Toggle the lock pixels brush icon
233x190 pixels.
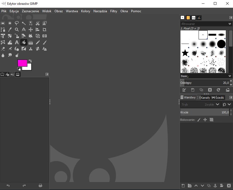coord(199,120)
